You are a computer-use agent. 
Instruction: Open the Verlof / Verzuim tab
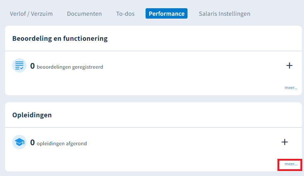31,14
